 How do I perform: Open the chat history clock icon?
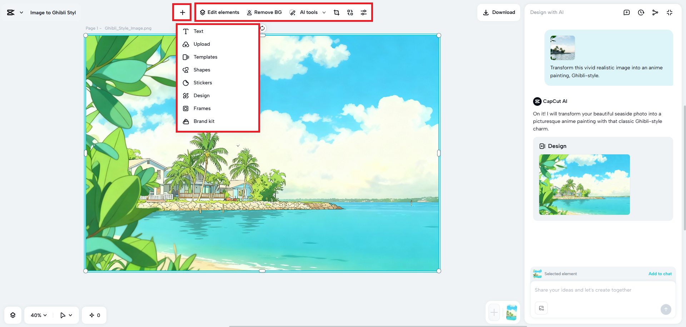(641, 13)
